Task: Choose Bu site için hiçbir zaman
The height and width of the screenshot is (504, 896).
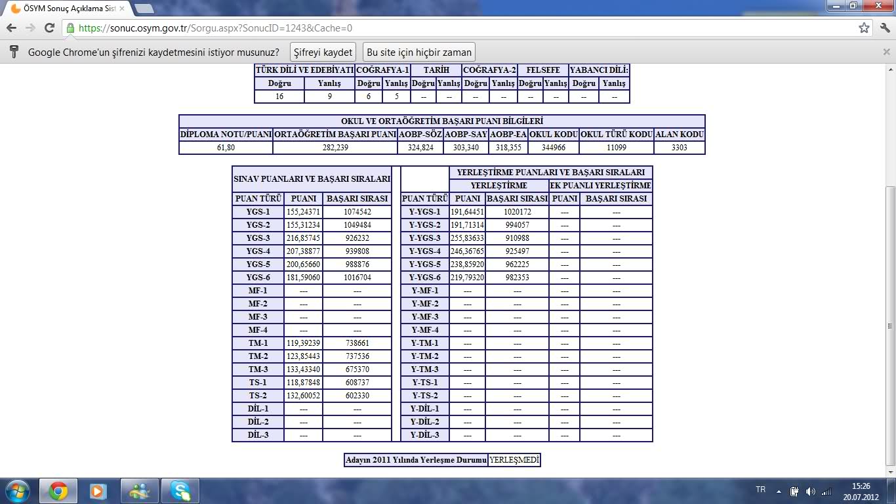Action: click(419, 52)
